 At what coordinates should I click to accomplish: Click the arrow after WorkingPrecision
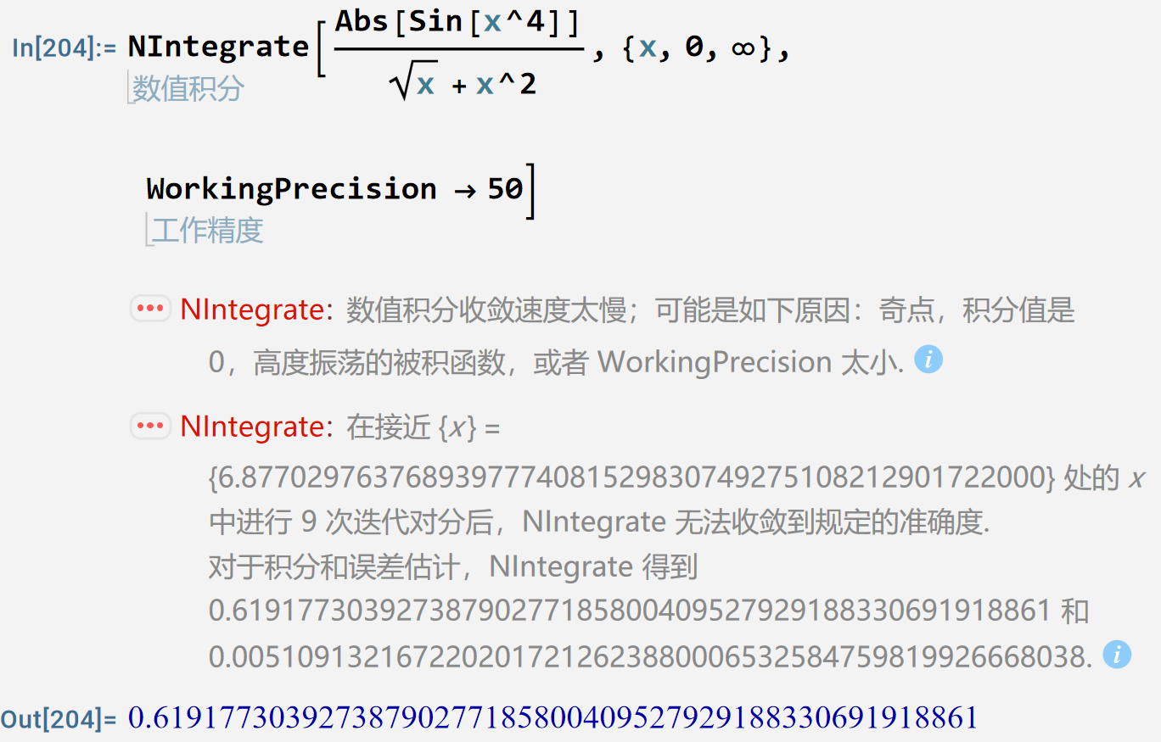click(x=465, y=189)
